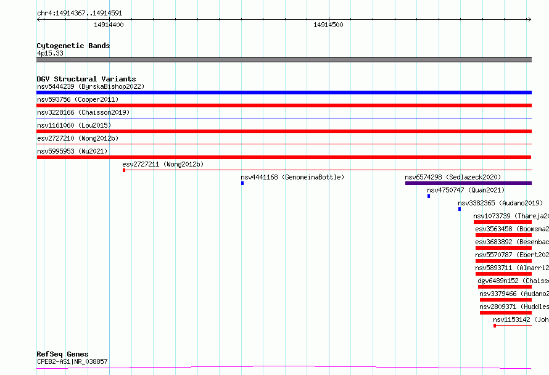The image size is (549, 375).
Task: Click the nsv1161060 (Lou2015) label
Action: pos(74,125)
